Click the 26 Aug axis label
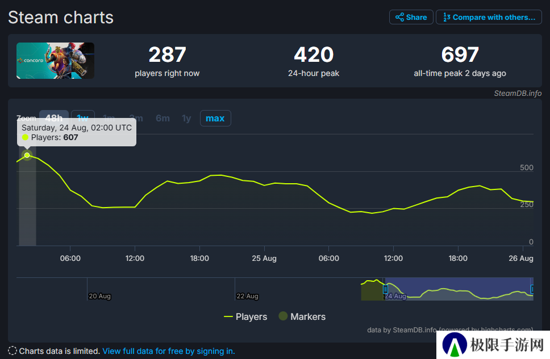The width and height of the screenshot is (550, 359). [521, 259]
